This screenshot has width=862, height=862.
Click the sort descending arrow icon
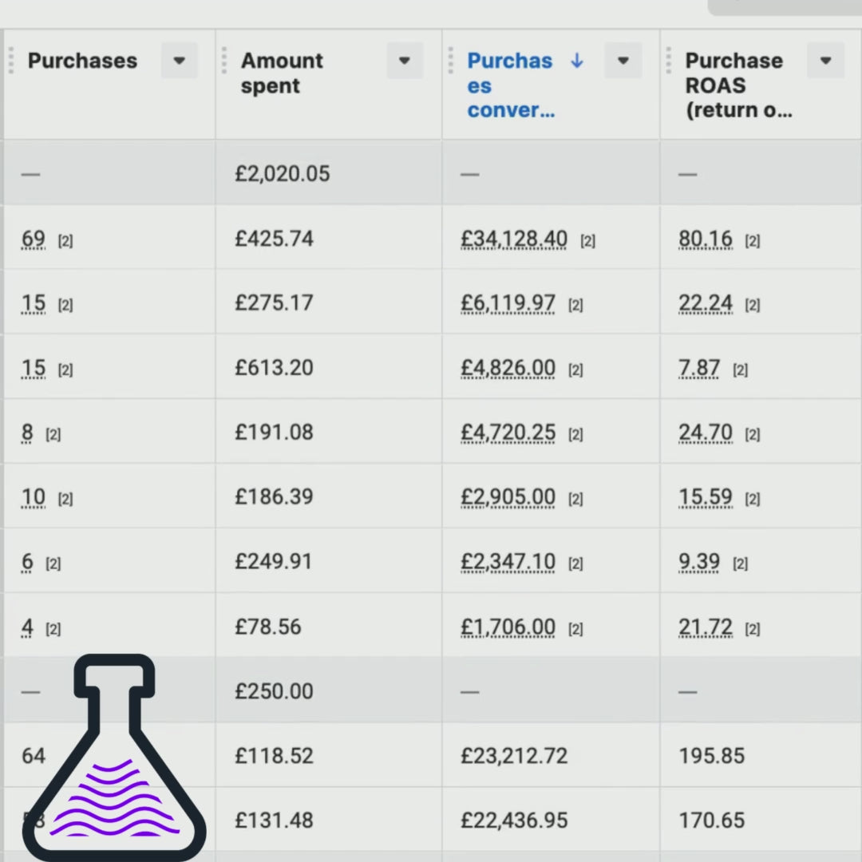click(577, 61)
